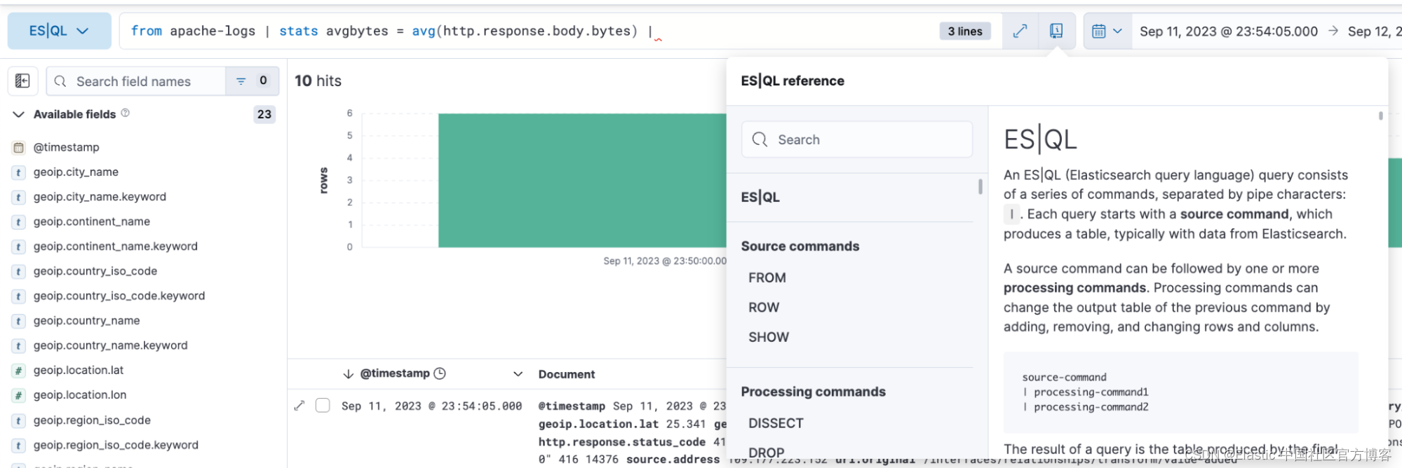Screen dimensions: 1402x468
Task: Click the reference navigation list scrollbar
Action: tap(980, 186)
